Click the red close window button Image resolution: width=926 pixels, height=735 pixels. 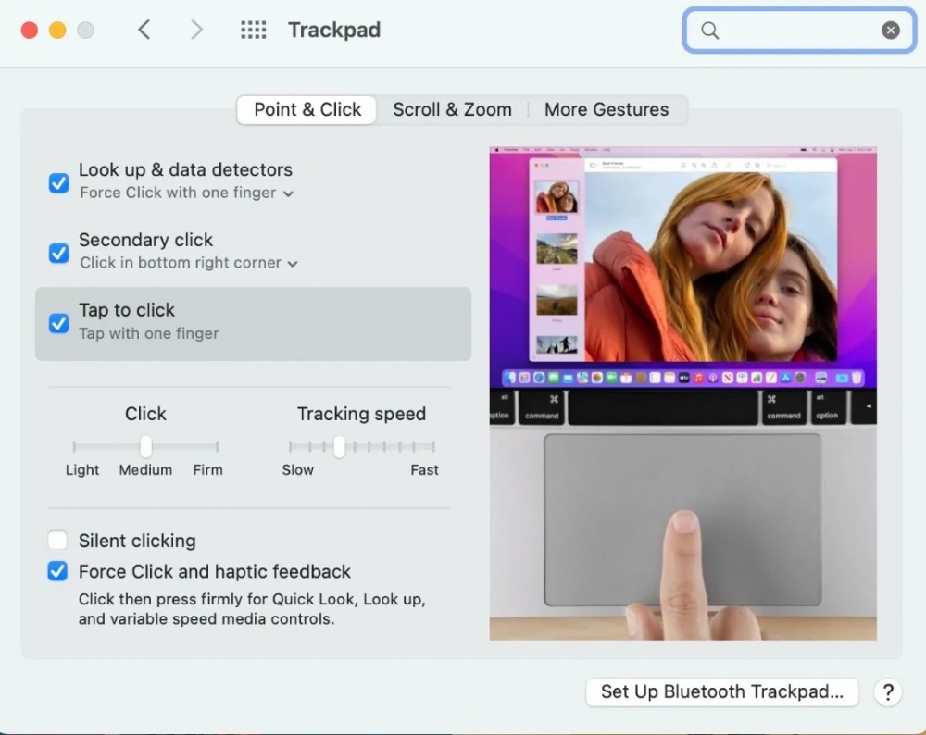(30, 31)
